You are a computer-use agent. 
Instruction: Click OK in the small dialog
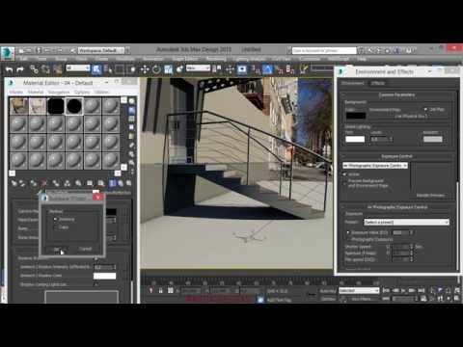[57, 250]
